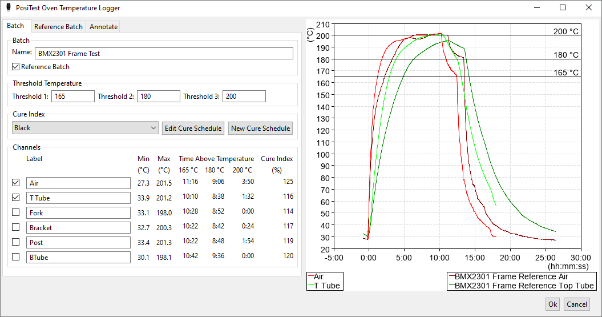Viewport: 602px width, 317px height.
Task: Maximize the Oven Temperature Logger window
Action: 563,7
